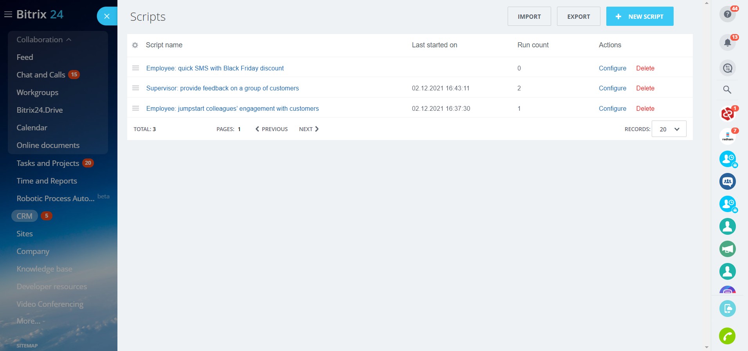Screen dimensions: 748x351
Task: Go to Tasks and Projects
Action: 48,163
